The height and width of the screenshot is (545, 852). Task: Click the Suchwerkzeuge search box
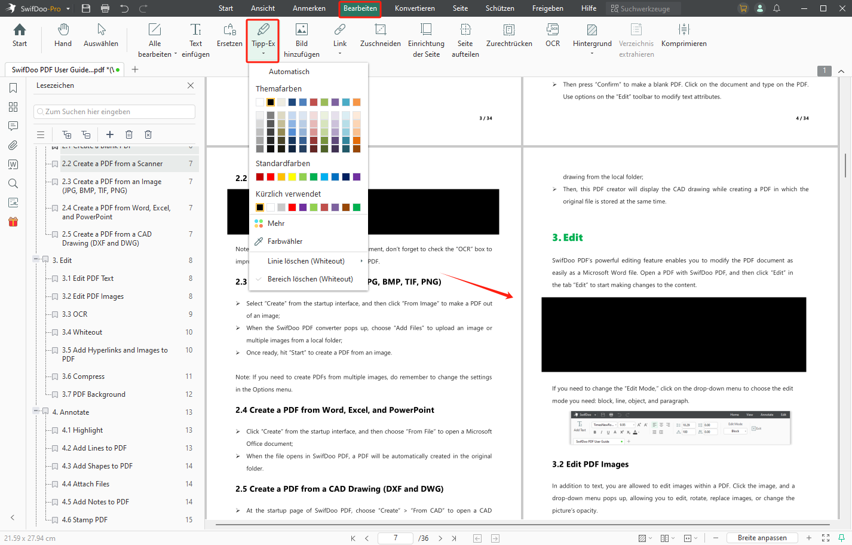(643, 8)
